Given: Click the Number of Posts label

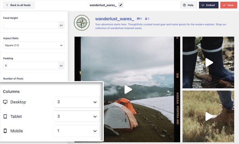Looking at the screenshot, I should point(13,78).
